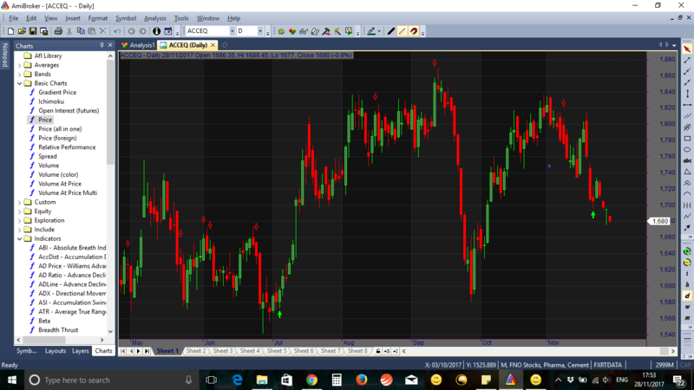Switch to the Analysis1 tab
Screen dimensions: 694x390
[138, 45]
